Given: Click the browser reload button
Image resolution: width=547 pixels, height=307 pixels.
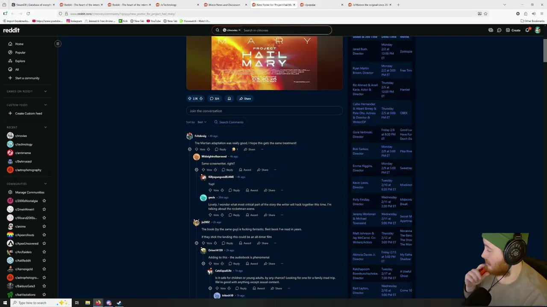Looking at the screenshot, I should (x=28, y=14).
